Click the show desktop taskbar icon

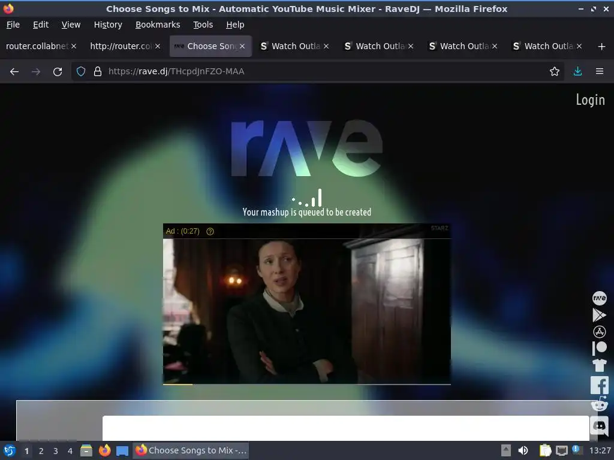pyautogui.click(x=122, y=451)
